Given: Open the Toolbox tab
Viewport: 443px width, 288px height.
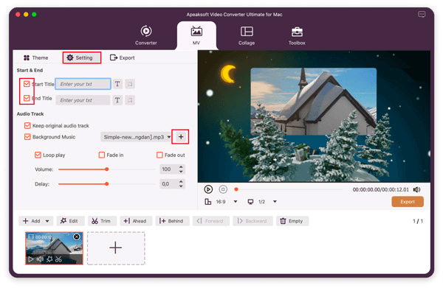Looking at the screenshot, I should click(x=297, y=35).
